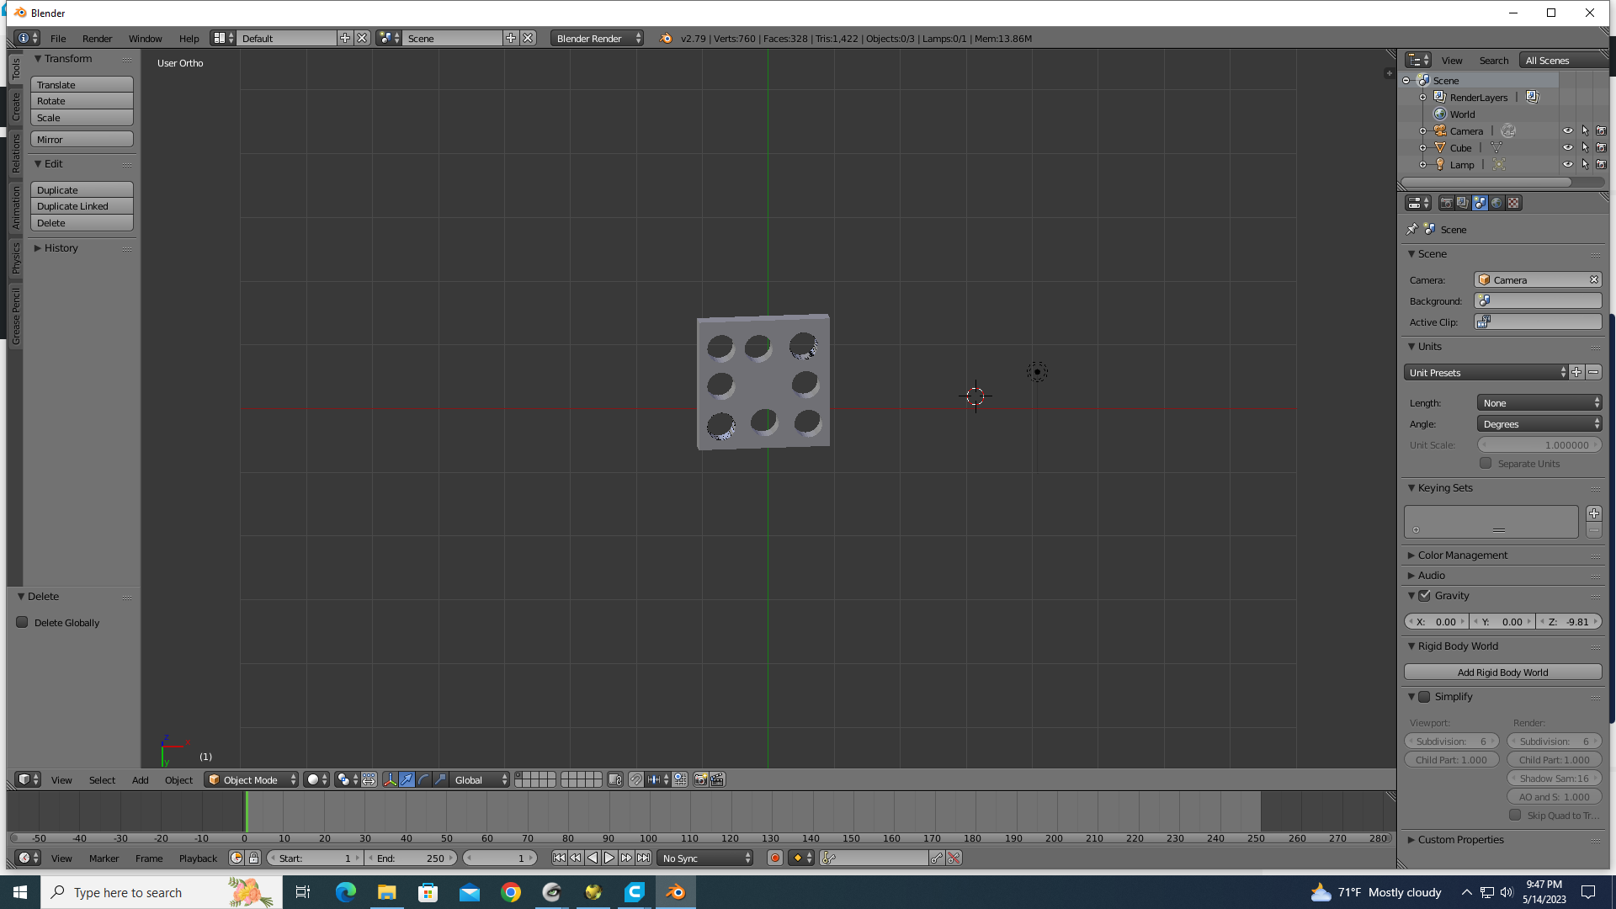
Task: Switch to the Create tab in the tool shelf
Action: click(x=16, y=107)
